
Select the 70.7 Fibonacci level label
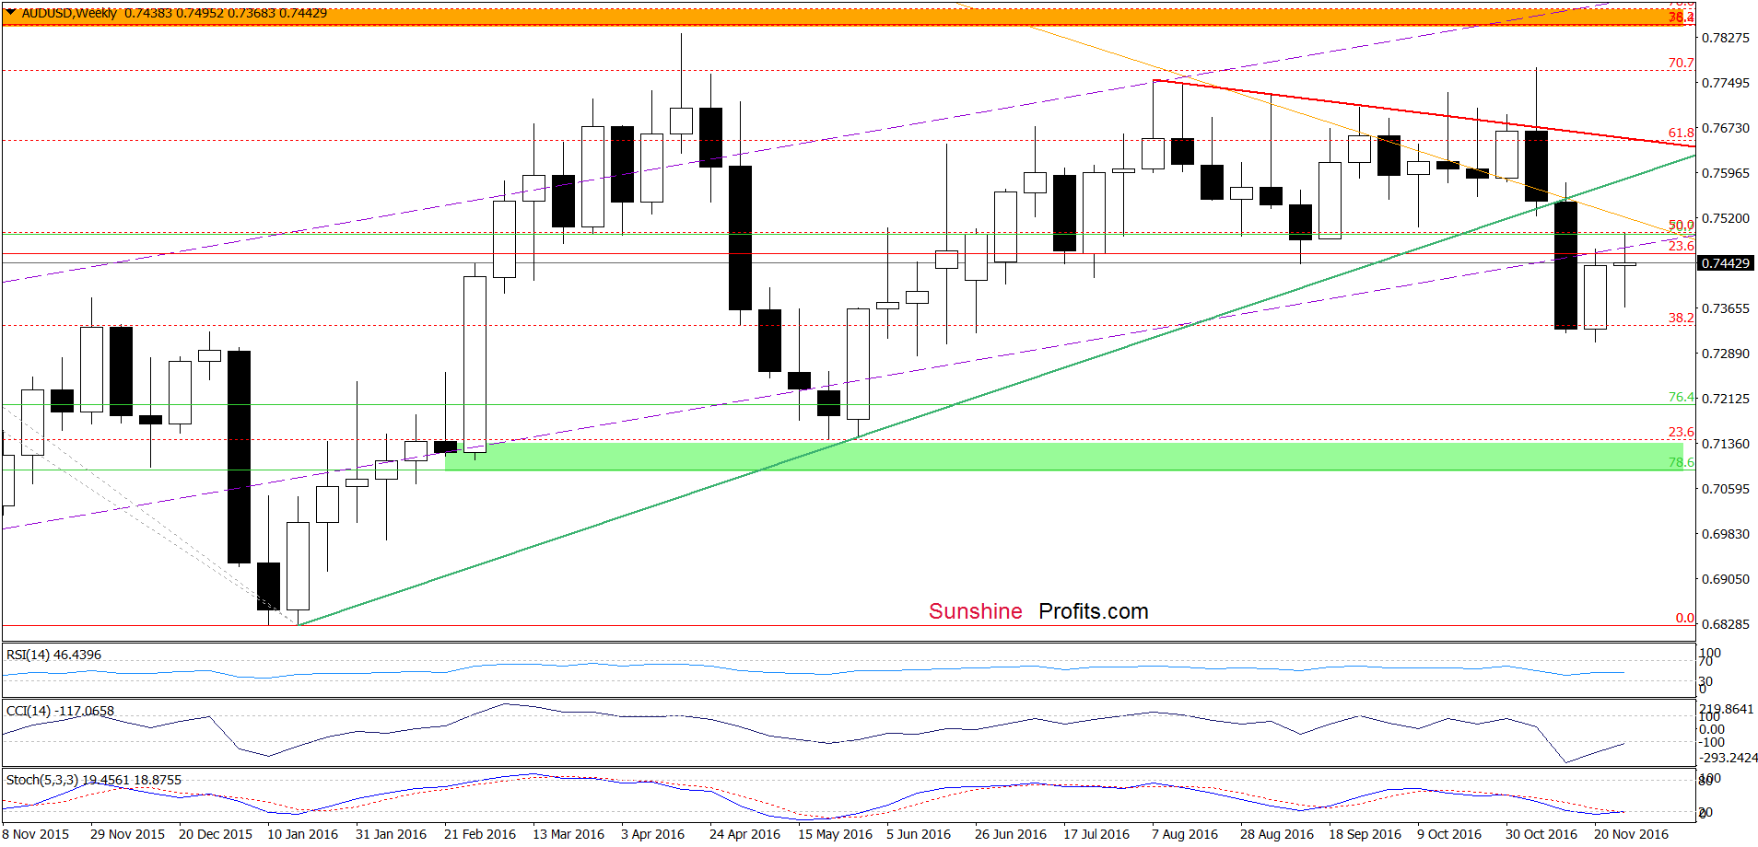[1681, 63]
